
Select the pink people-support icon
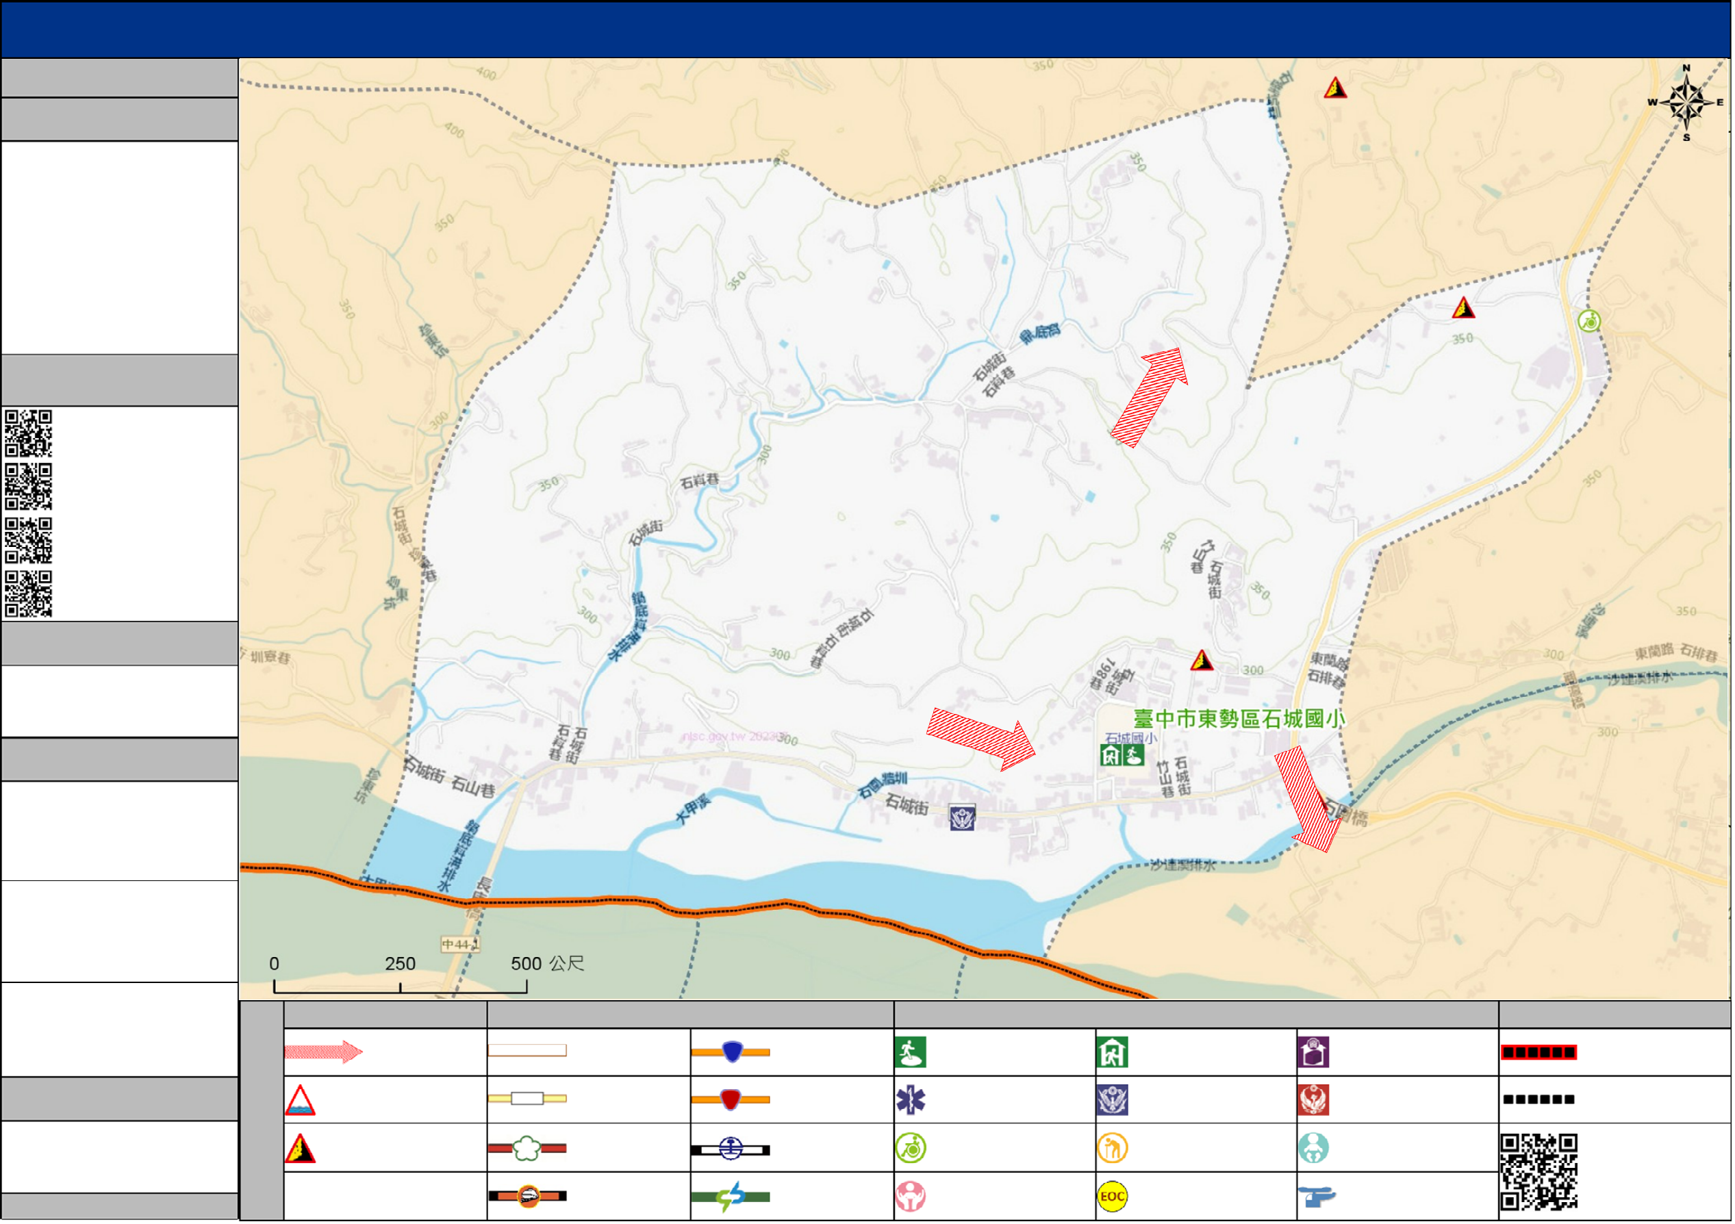tap(911, 1197)
